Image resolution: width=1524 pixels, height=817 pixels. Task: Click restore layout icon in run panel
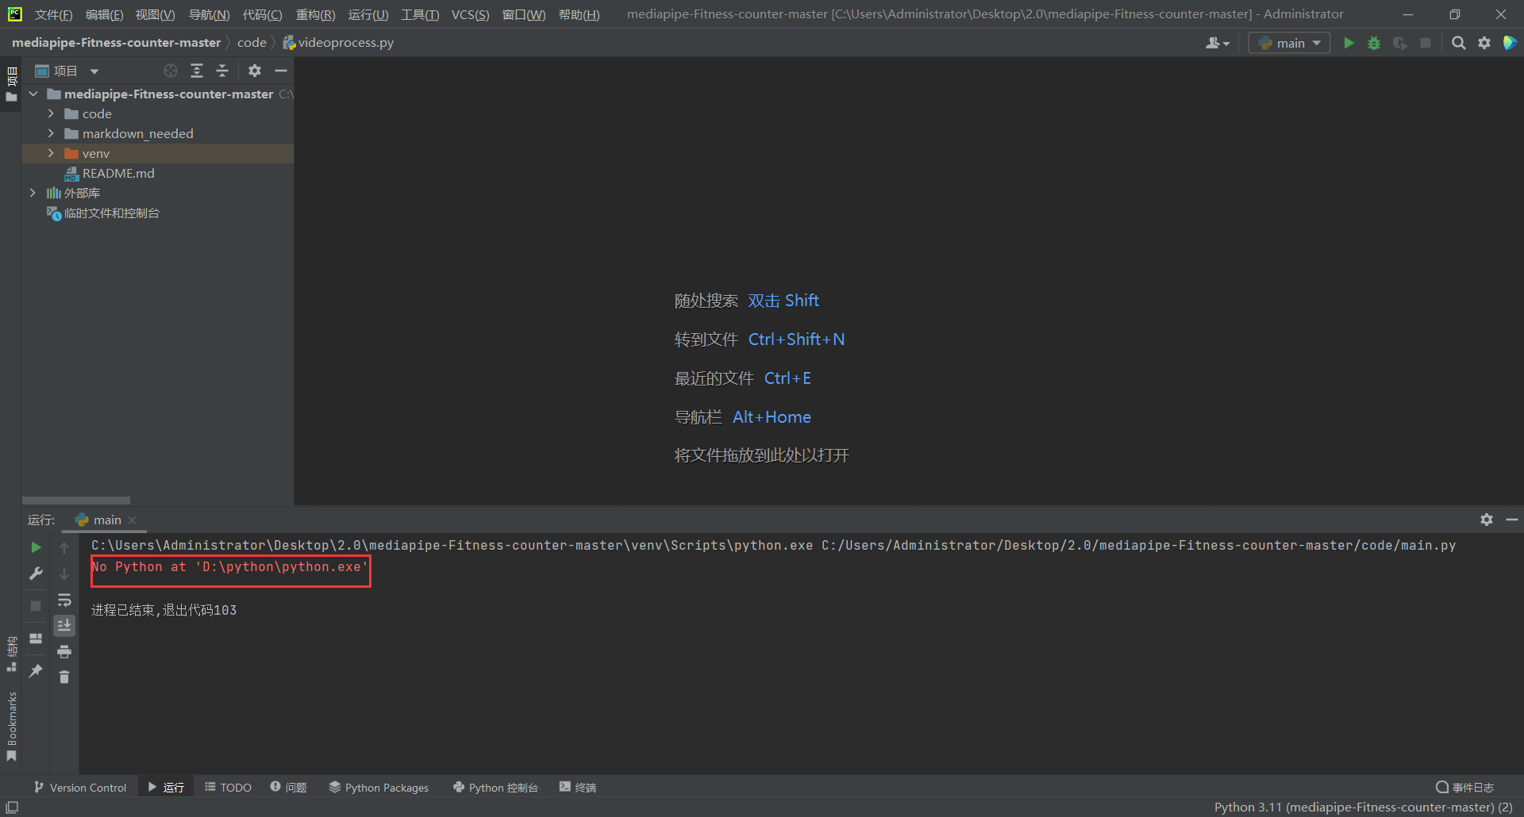point(36,639)
